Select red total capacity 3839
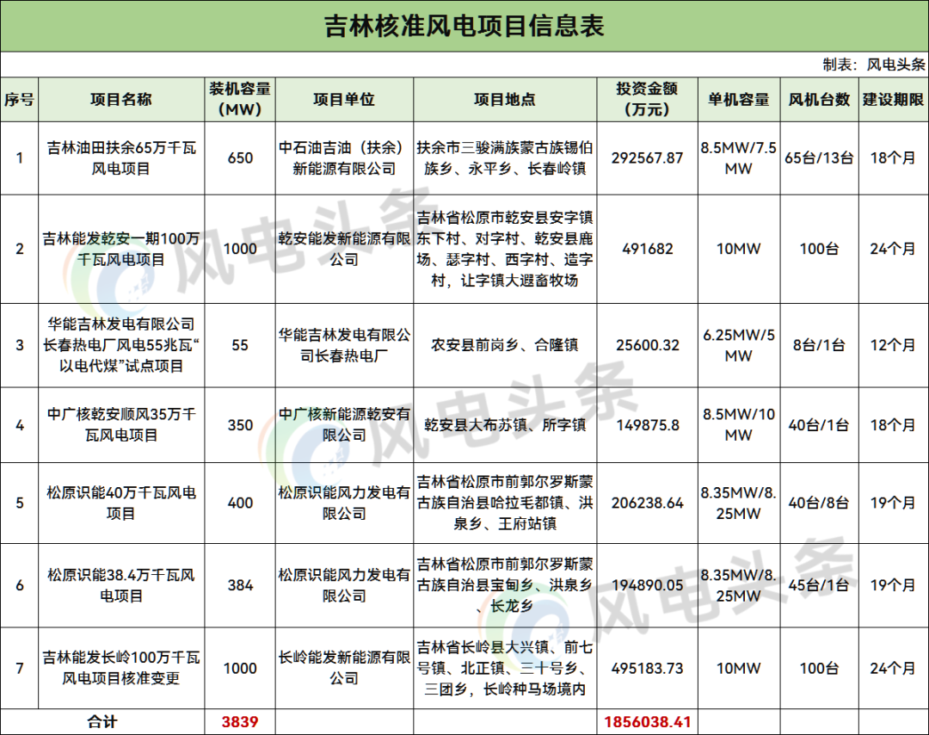Viewport: 929px width, 735px height. coord(240,722)
